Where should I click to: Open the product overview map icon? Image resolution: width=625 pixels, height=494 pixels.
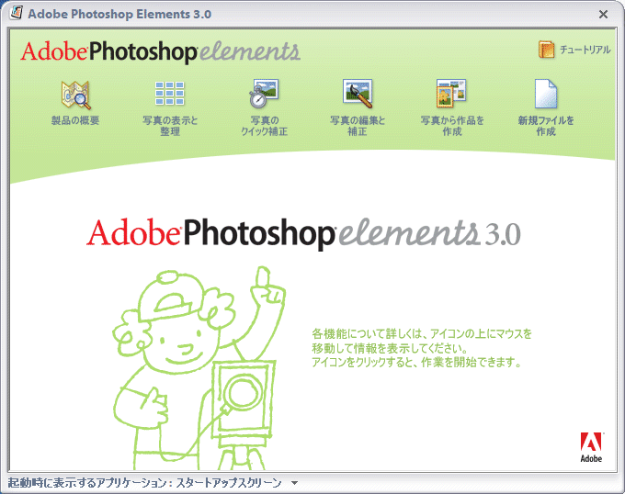click(75, 95)
